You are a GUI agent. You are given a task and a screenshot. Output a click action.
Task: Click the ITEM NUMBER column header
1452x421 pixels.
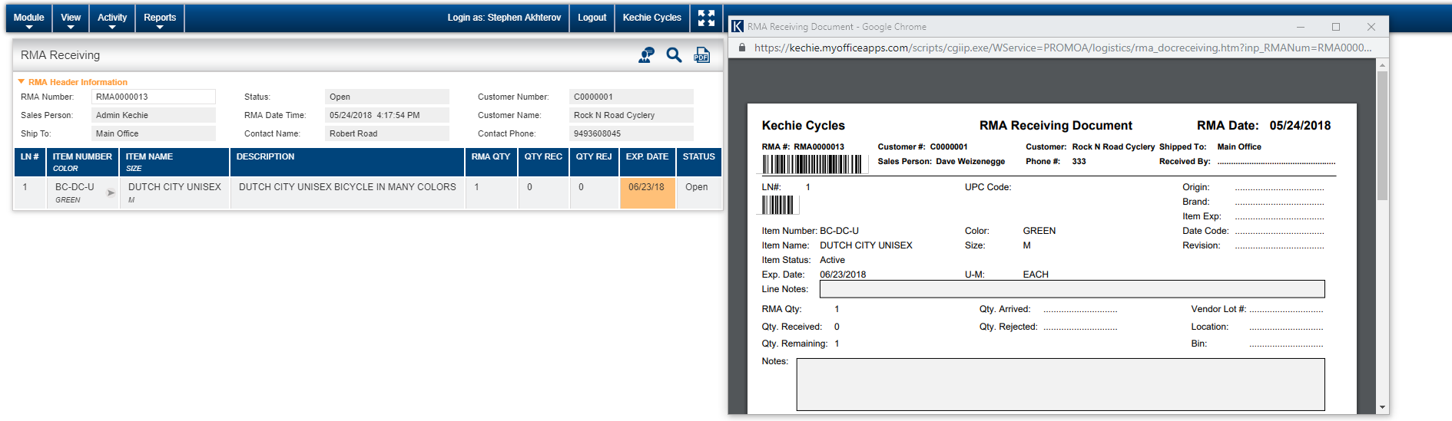pos(82,162)
